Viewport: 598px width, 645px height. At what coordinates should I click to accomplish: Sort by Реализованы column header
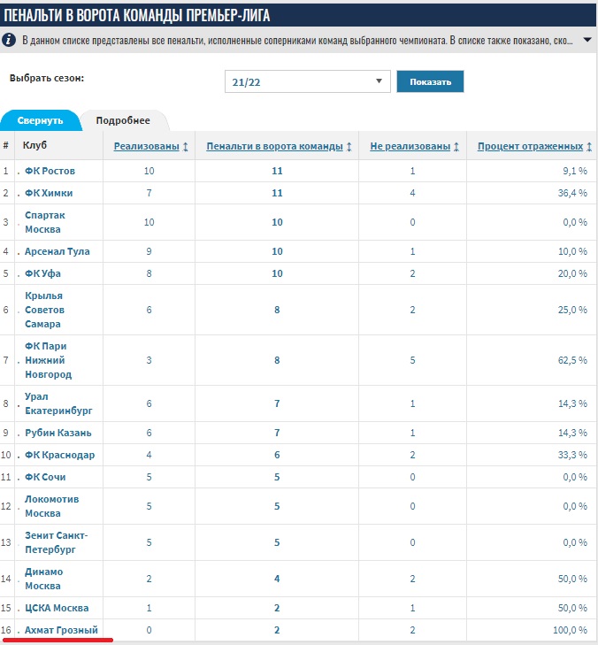coord(146,146)
